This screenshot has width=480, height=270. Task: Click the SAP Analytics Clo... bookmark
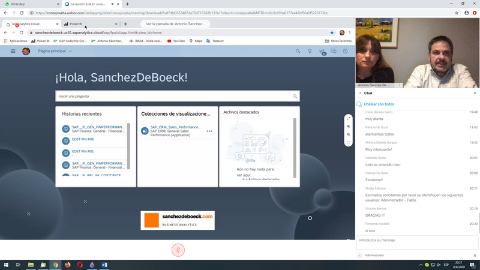pos(70,41)
